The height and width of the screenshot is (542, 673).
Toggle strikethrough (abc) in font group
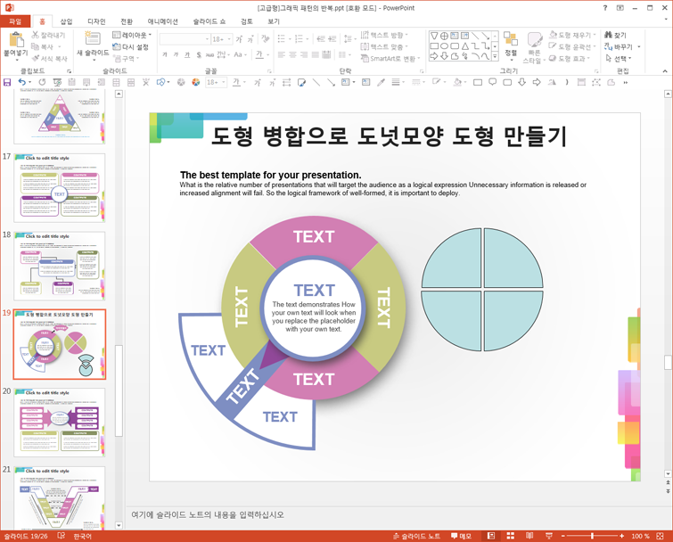(x=209, y=55)
